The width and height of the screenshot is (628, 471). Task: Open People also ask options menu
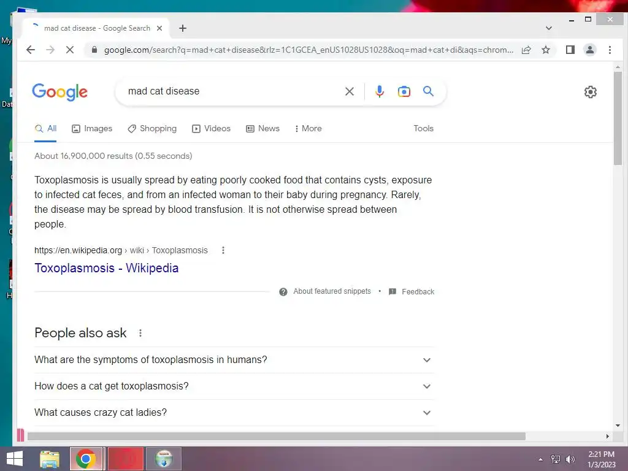(x=140, y=333)
